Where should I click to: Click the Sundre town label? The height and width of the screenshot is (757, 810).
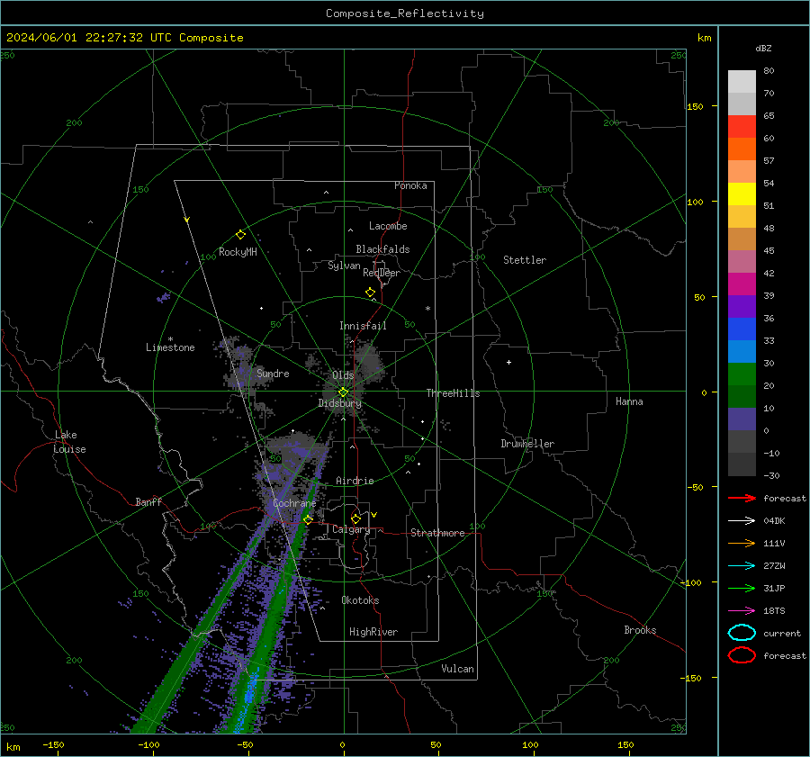click(x=273, y=373)
